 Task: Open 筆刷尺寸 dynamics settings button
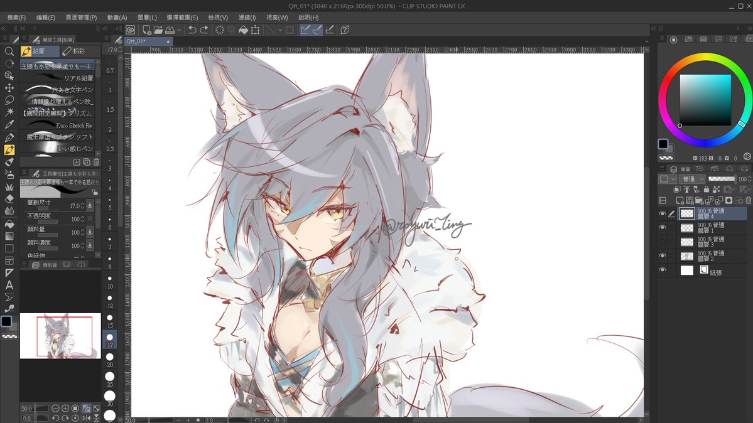pyautogui.click(x=90, y=205)
